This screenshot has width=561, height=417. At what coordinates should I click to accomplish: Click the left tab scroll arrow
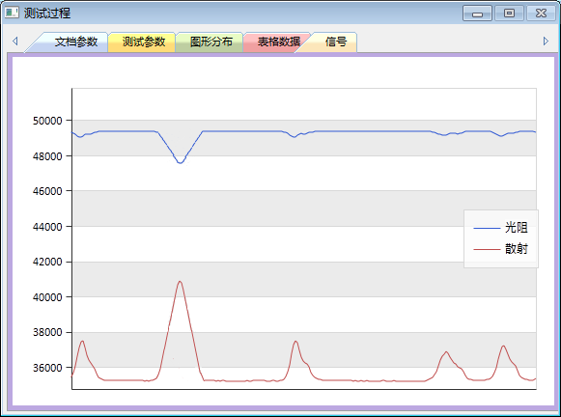click(x=15, y=42)
